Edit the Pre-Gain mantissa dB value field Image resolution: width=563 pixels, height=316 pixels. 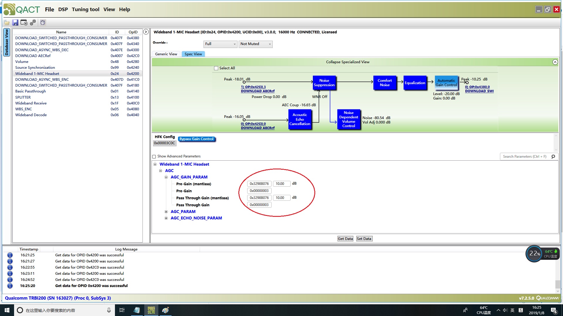click(281, 184)
